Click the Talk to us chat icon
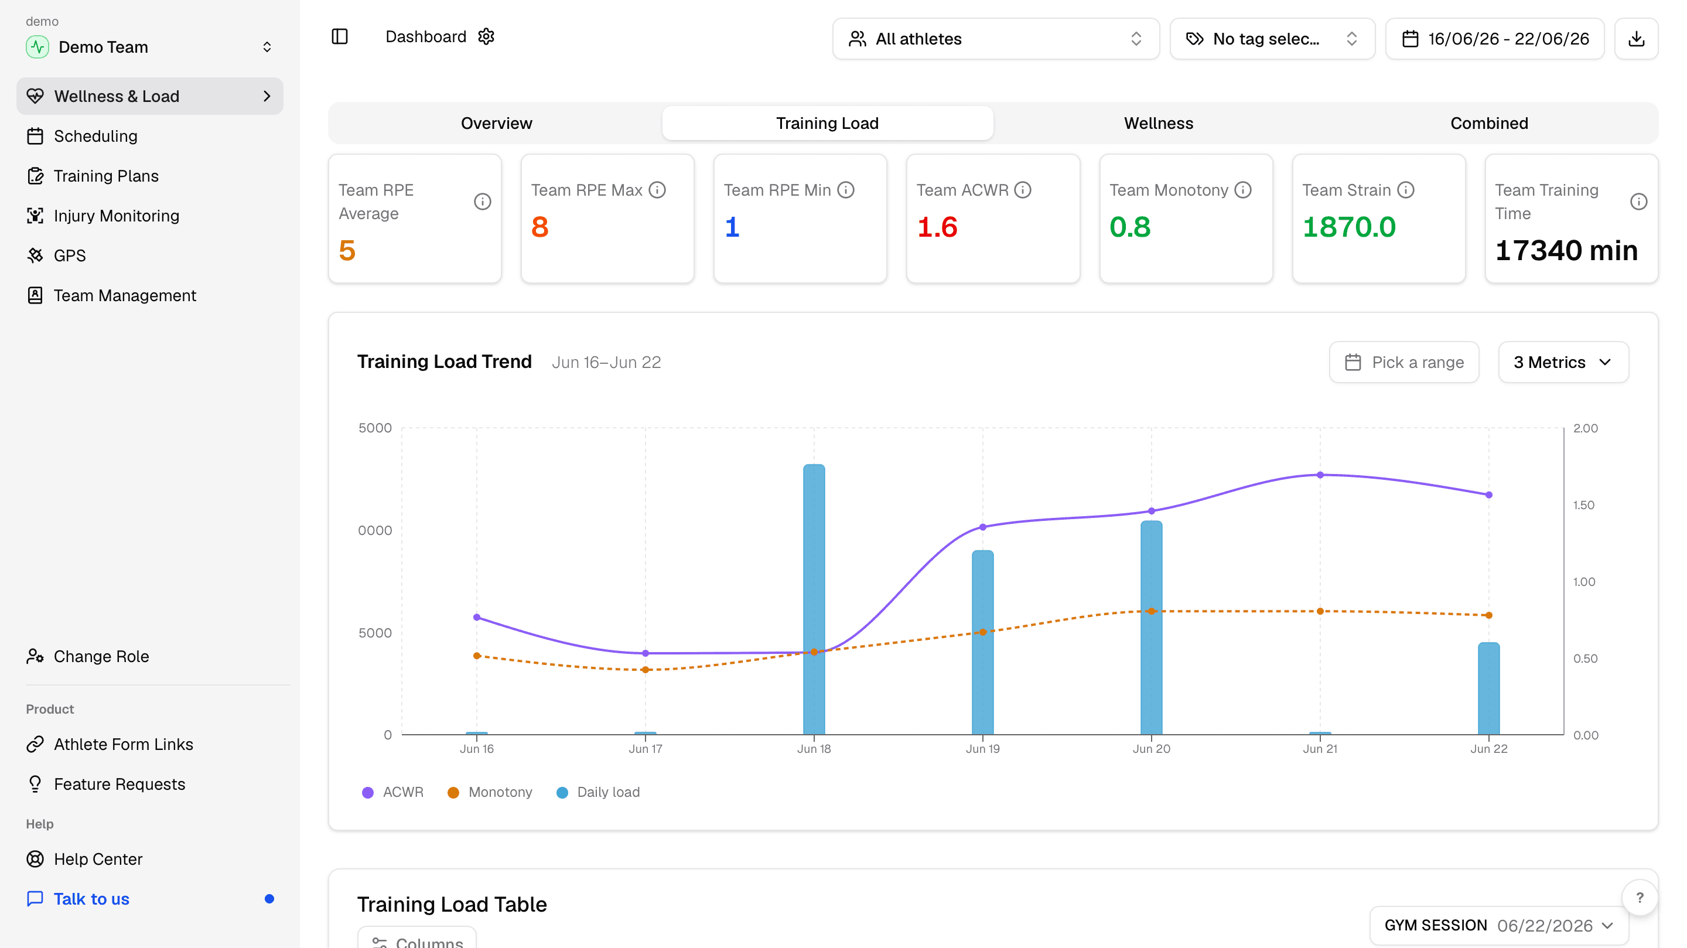 point(35,899)
